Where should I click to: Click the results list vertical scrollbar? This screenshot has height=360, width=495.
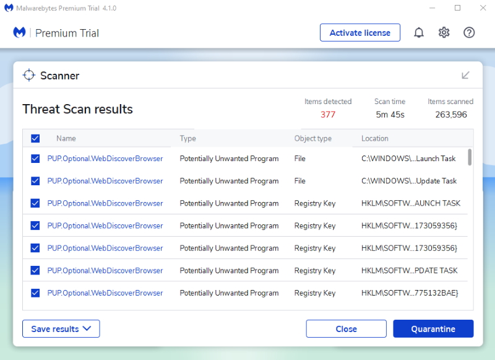pyautogui.click(x=470, y=157)
